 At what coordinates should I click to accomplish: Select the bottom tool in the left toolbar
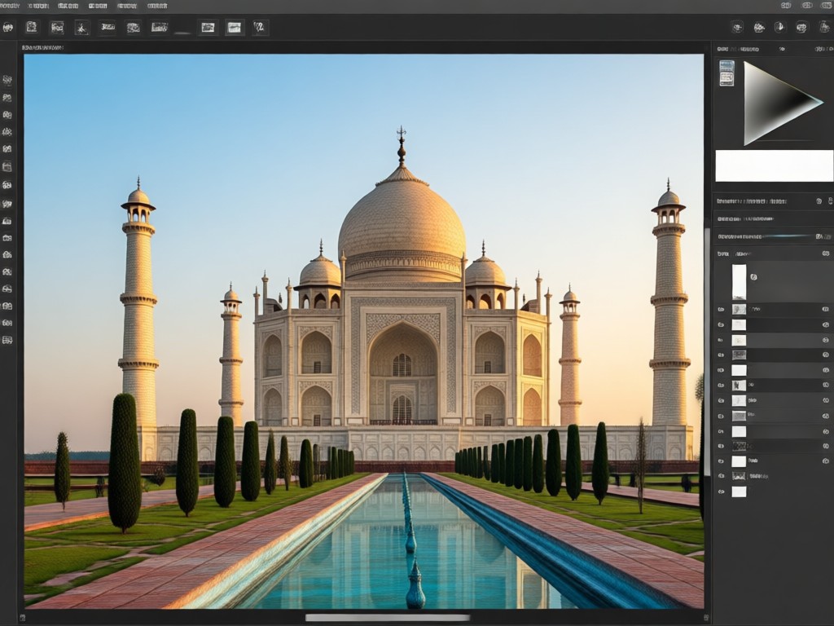tap(7, 340)
